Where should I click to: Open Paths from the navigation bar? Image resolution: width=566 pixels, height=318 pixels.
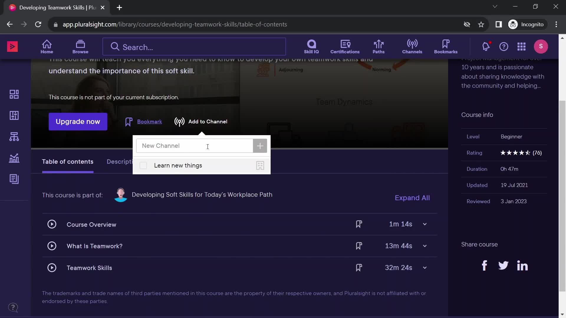pos(379,47)
